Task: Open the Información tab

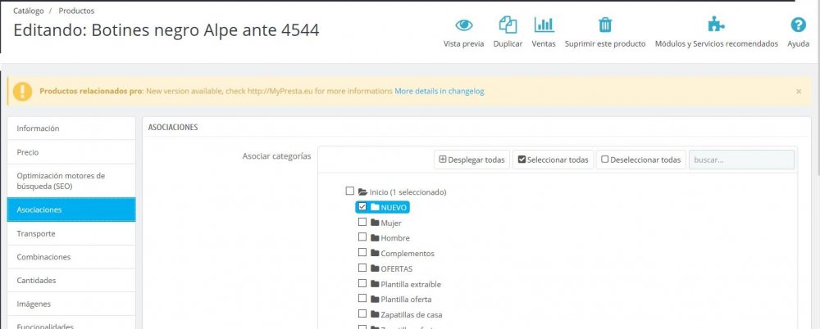Action: point(71,128)
